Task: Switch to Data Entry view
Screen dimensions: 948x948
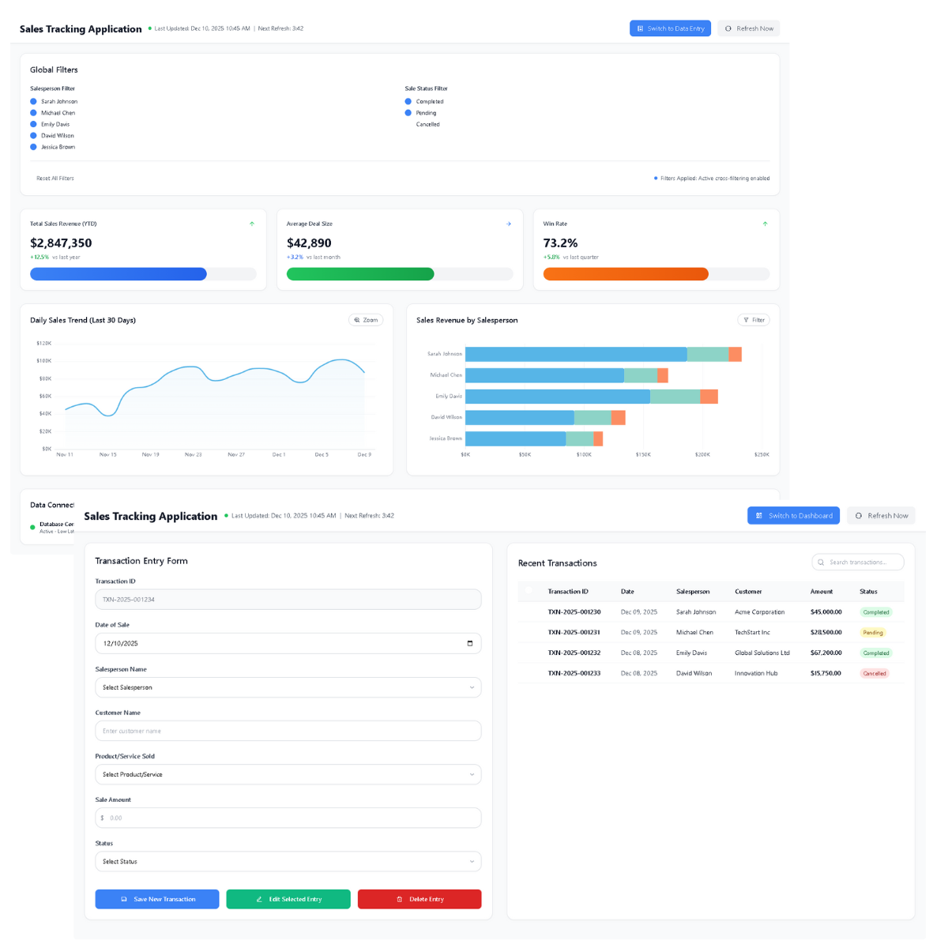Action: click(670, 28)
